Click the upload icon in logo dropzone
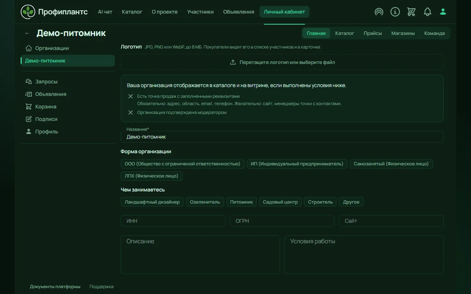This screenshot has height=294, width=471. [x=233, y=62]
